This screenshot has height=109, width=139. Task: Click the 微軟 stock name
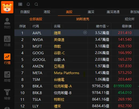tap(57, 46)
